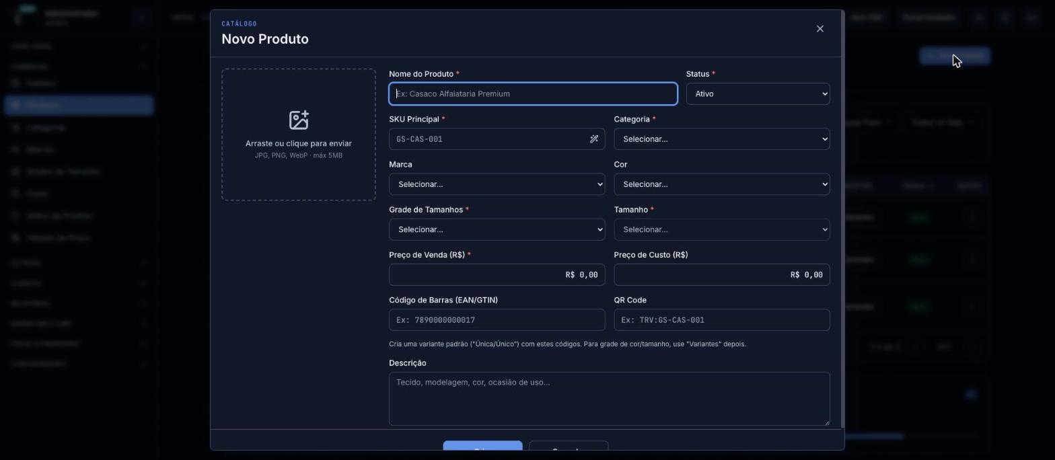Click the "Código de Barras (EAN/GTIN)" label

click(443, 300)
